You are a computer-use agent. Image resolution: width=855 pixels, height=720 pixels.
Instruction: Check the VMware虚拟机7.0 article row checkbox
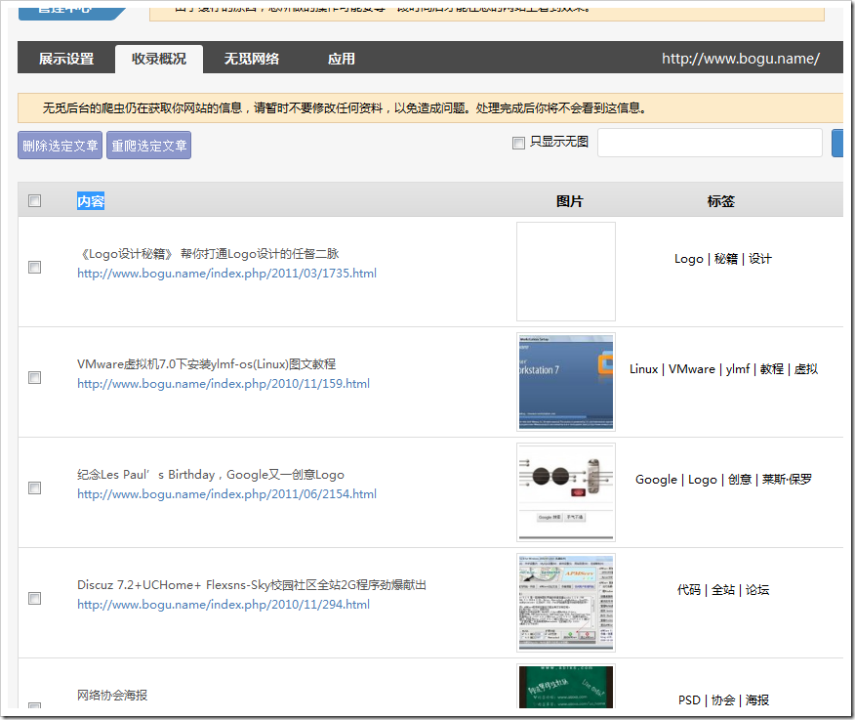[34, 377]
